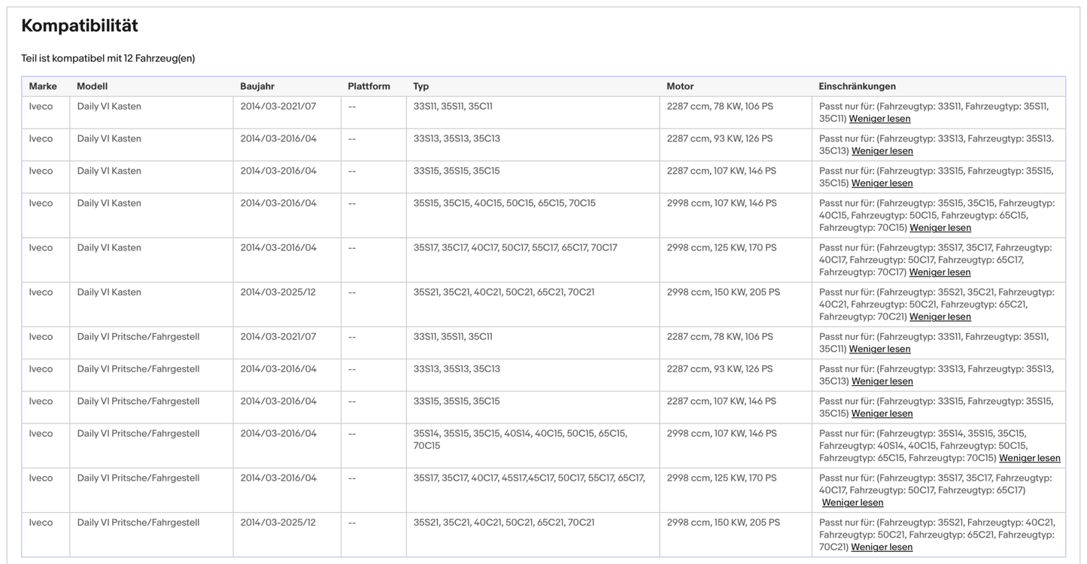Select the 'Plattform' column header
1087x564 pixels.
pos(369,86)
